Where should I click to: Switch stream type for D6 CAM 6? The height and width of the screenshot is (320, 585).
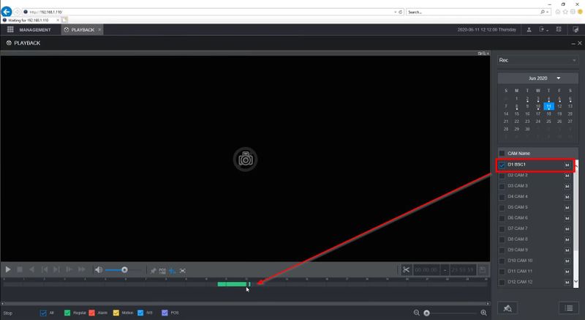click(x=567, y=218)
